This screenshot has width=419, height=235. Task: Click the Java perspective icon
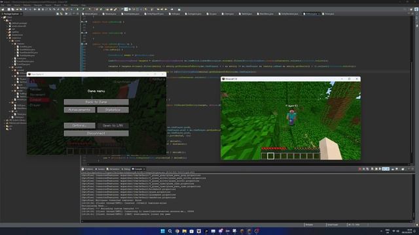point(416,9)
